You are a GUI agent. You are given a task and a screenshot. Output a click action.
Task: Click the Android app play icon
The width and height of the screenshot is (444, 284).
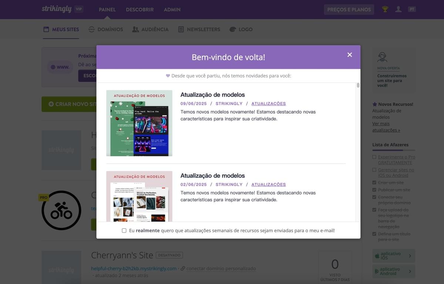tap(377, 271)
